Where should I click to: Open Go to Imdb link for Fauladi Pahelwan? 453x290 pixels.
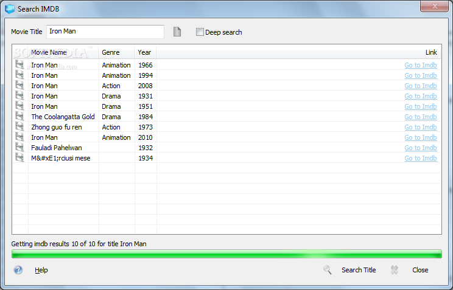click(x=421, y=148)
